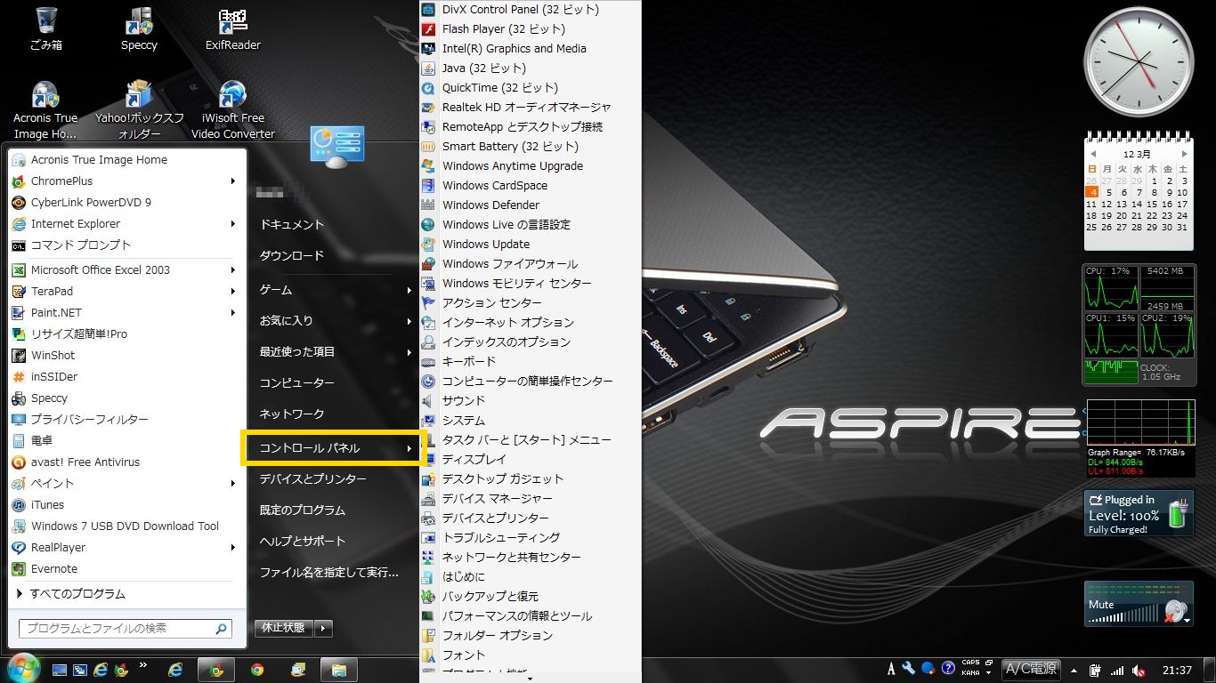Go to previous month in calendar gadget
Viewport: 1216px width, 683px height.
(1091, 154)
